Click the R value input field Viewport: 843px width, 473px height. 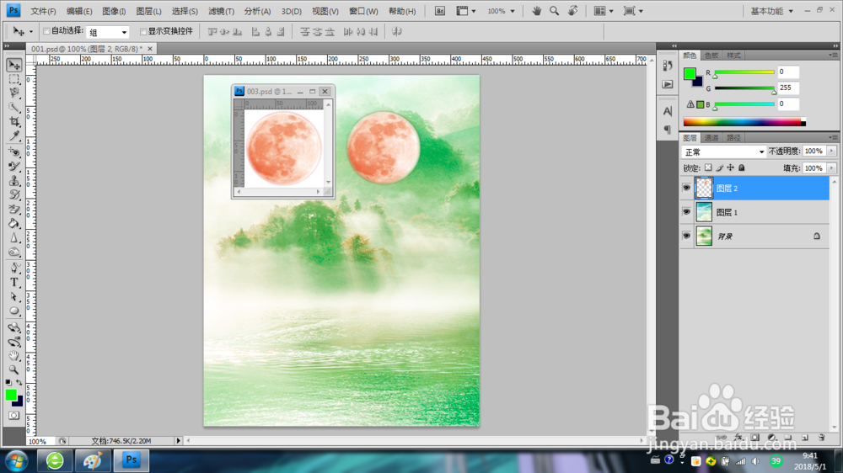[788, 72]
